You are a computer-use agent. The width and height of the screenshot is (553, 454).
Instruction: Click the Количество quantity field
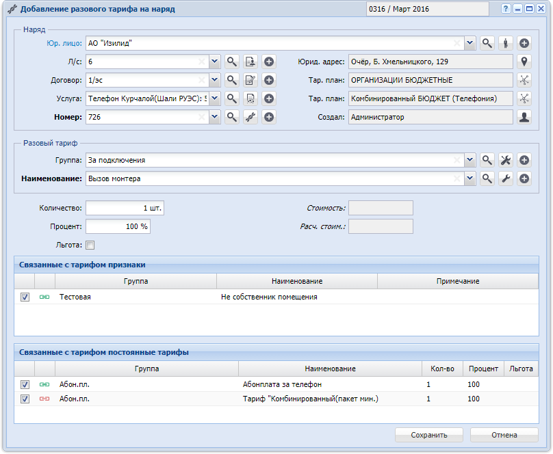[125, 208]
